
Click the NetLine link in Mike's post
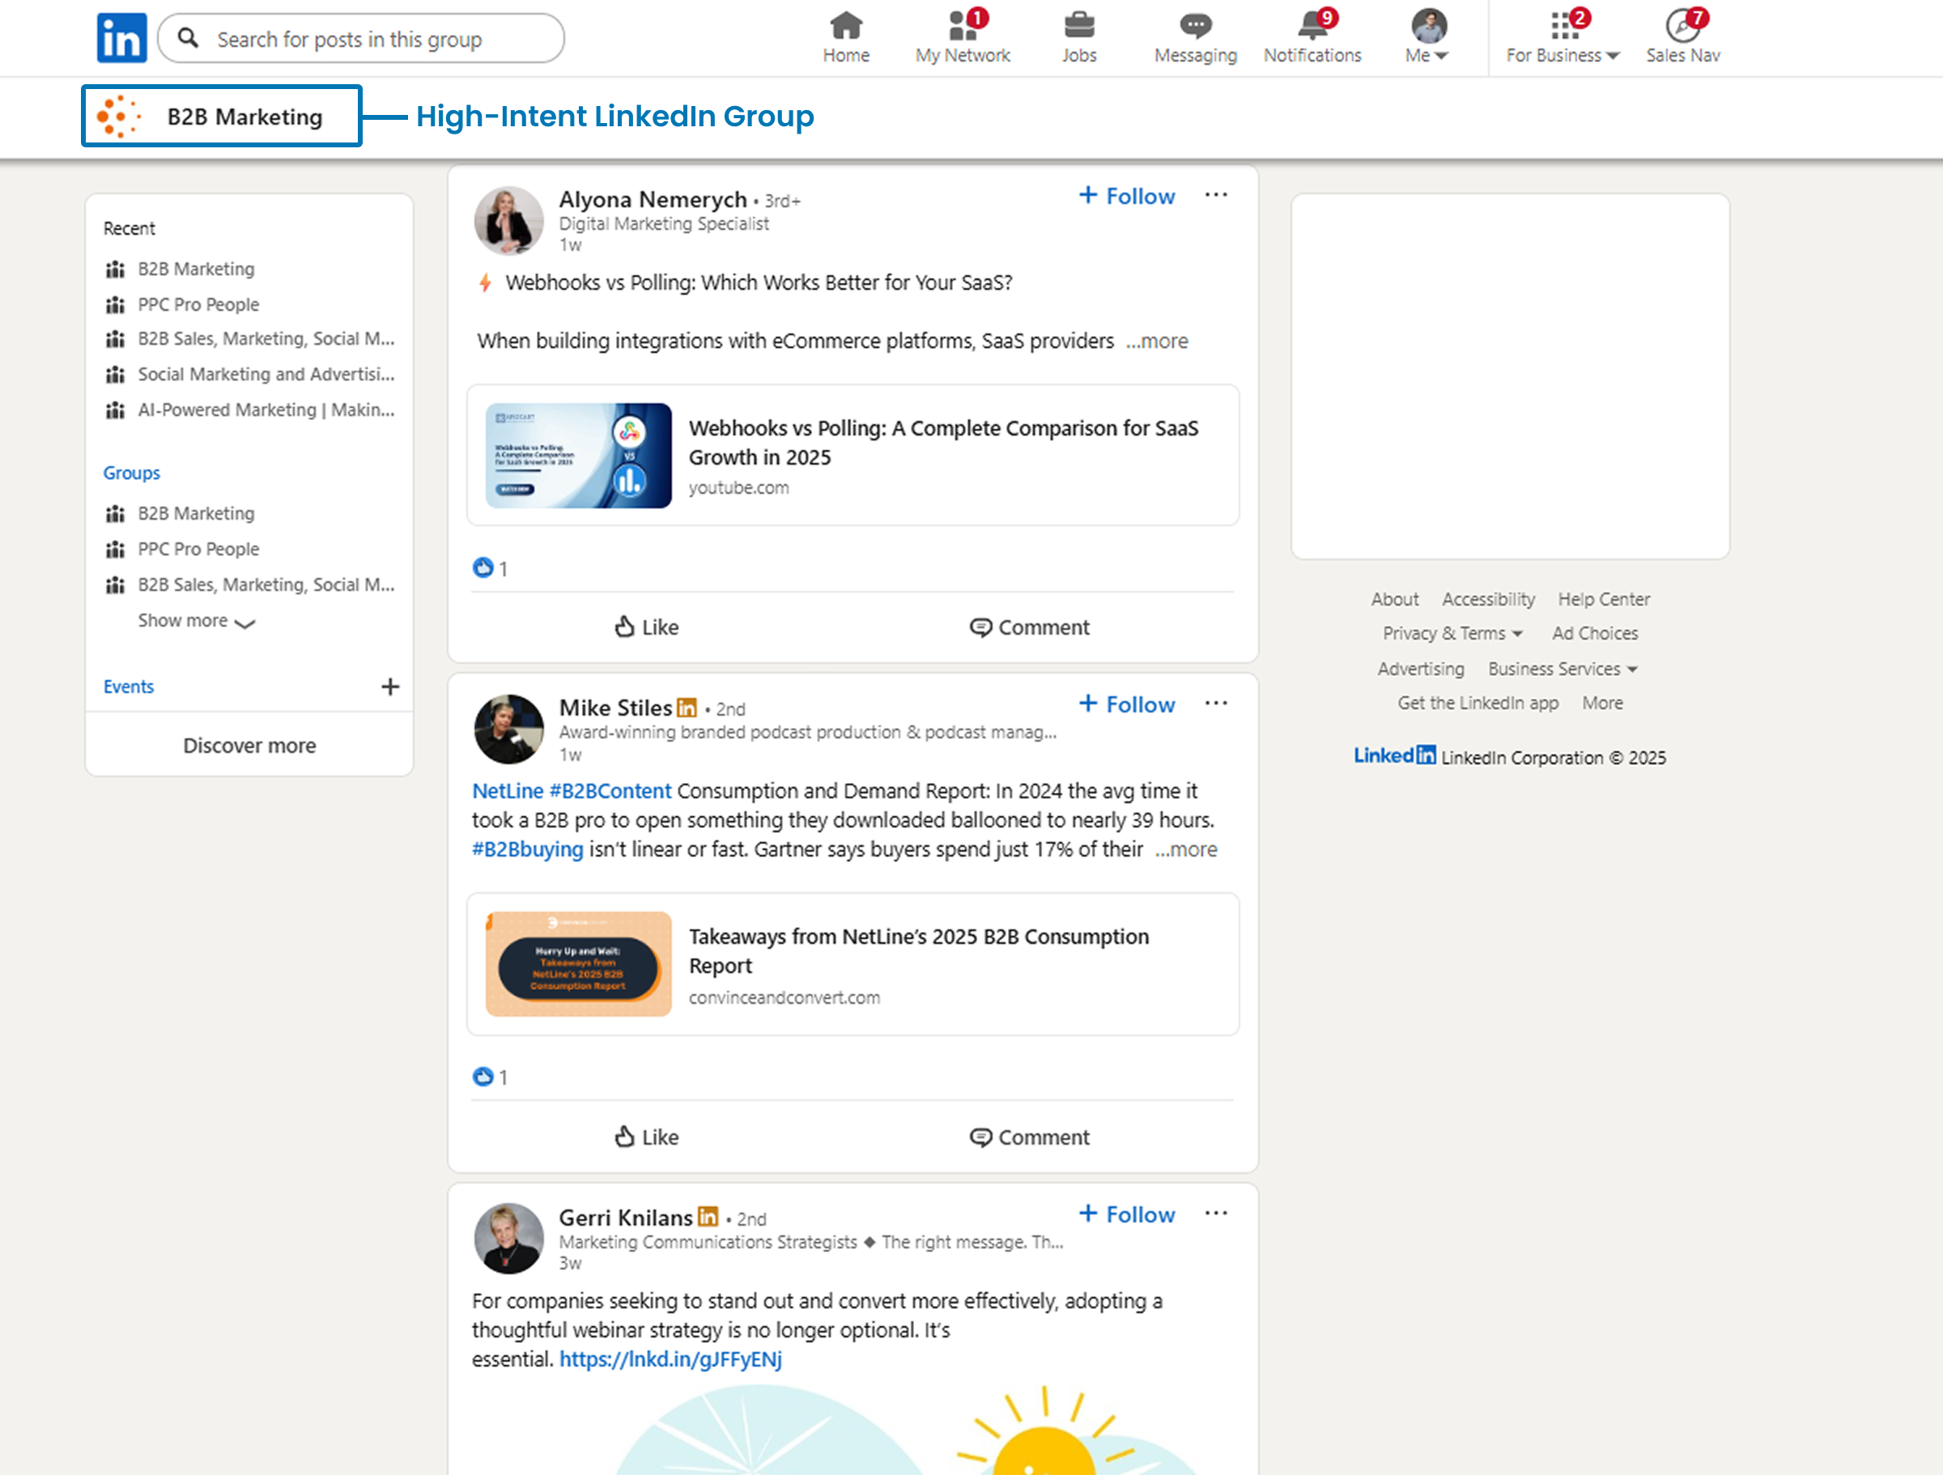pyautogui.click(x=508, y=791)
